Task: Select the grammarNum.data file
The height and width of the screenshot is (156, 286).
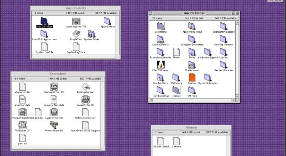Action: (x=54, y=100)
